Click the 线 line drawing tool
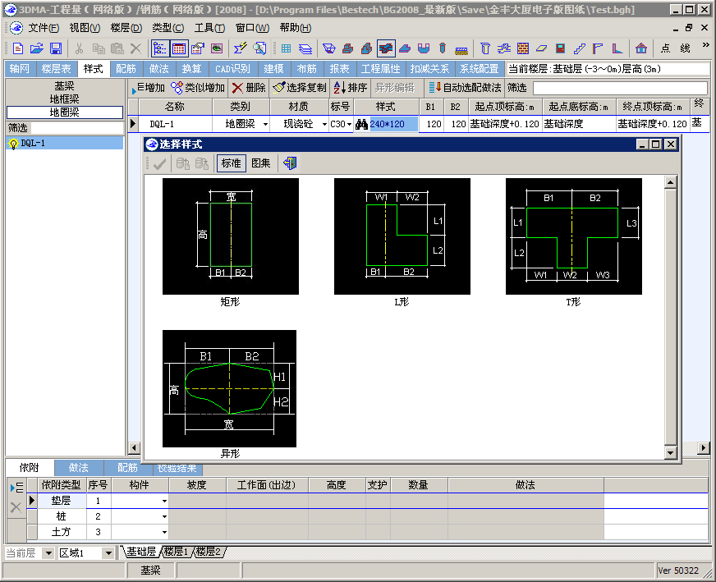The width and height of the screenshot is (716, 582). point(685,48)
